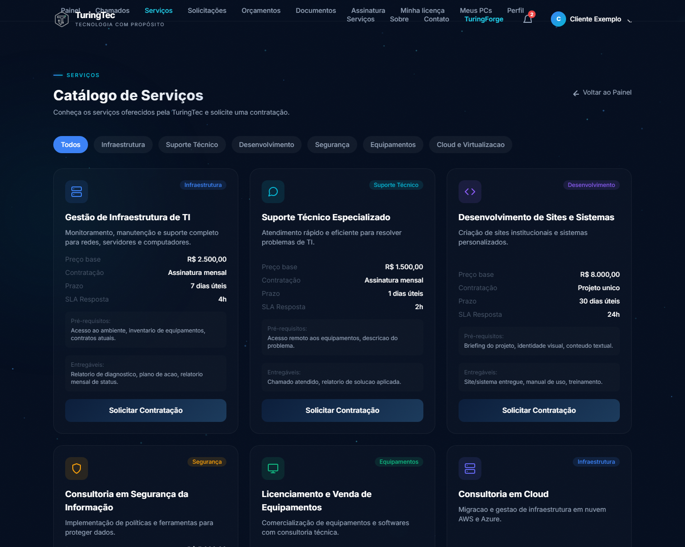
Task: Click the Voltar ao Painel link
Action: pyautogui.click(x=602, y=93)
